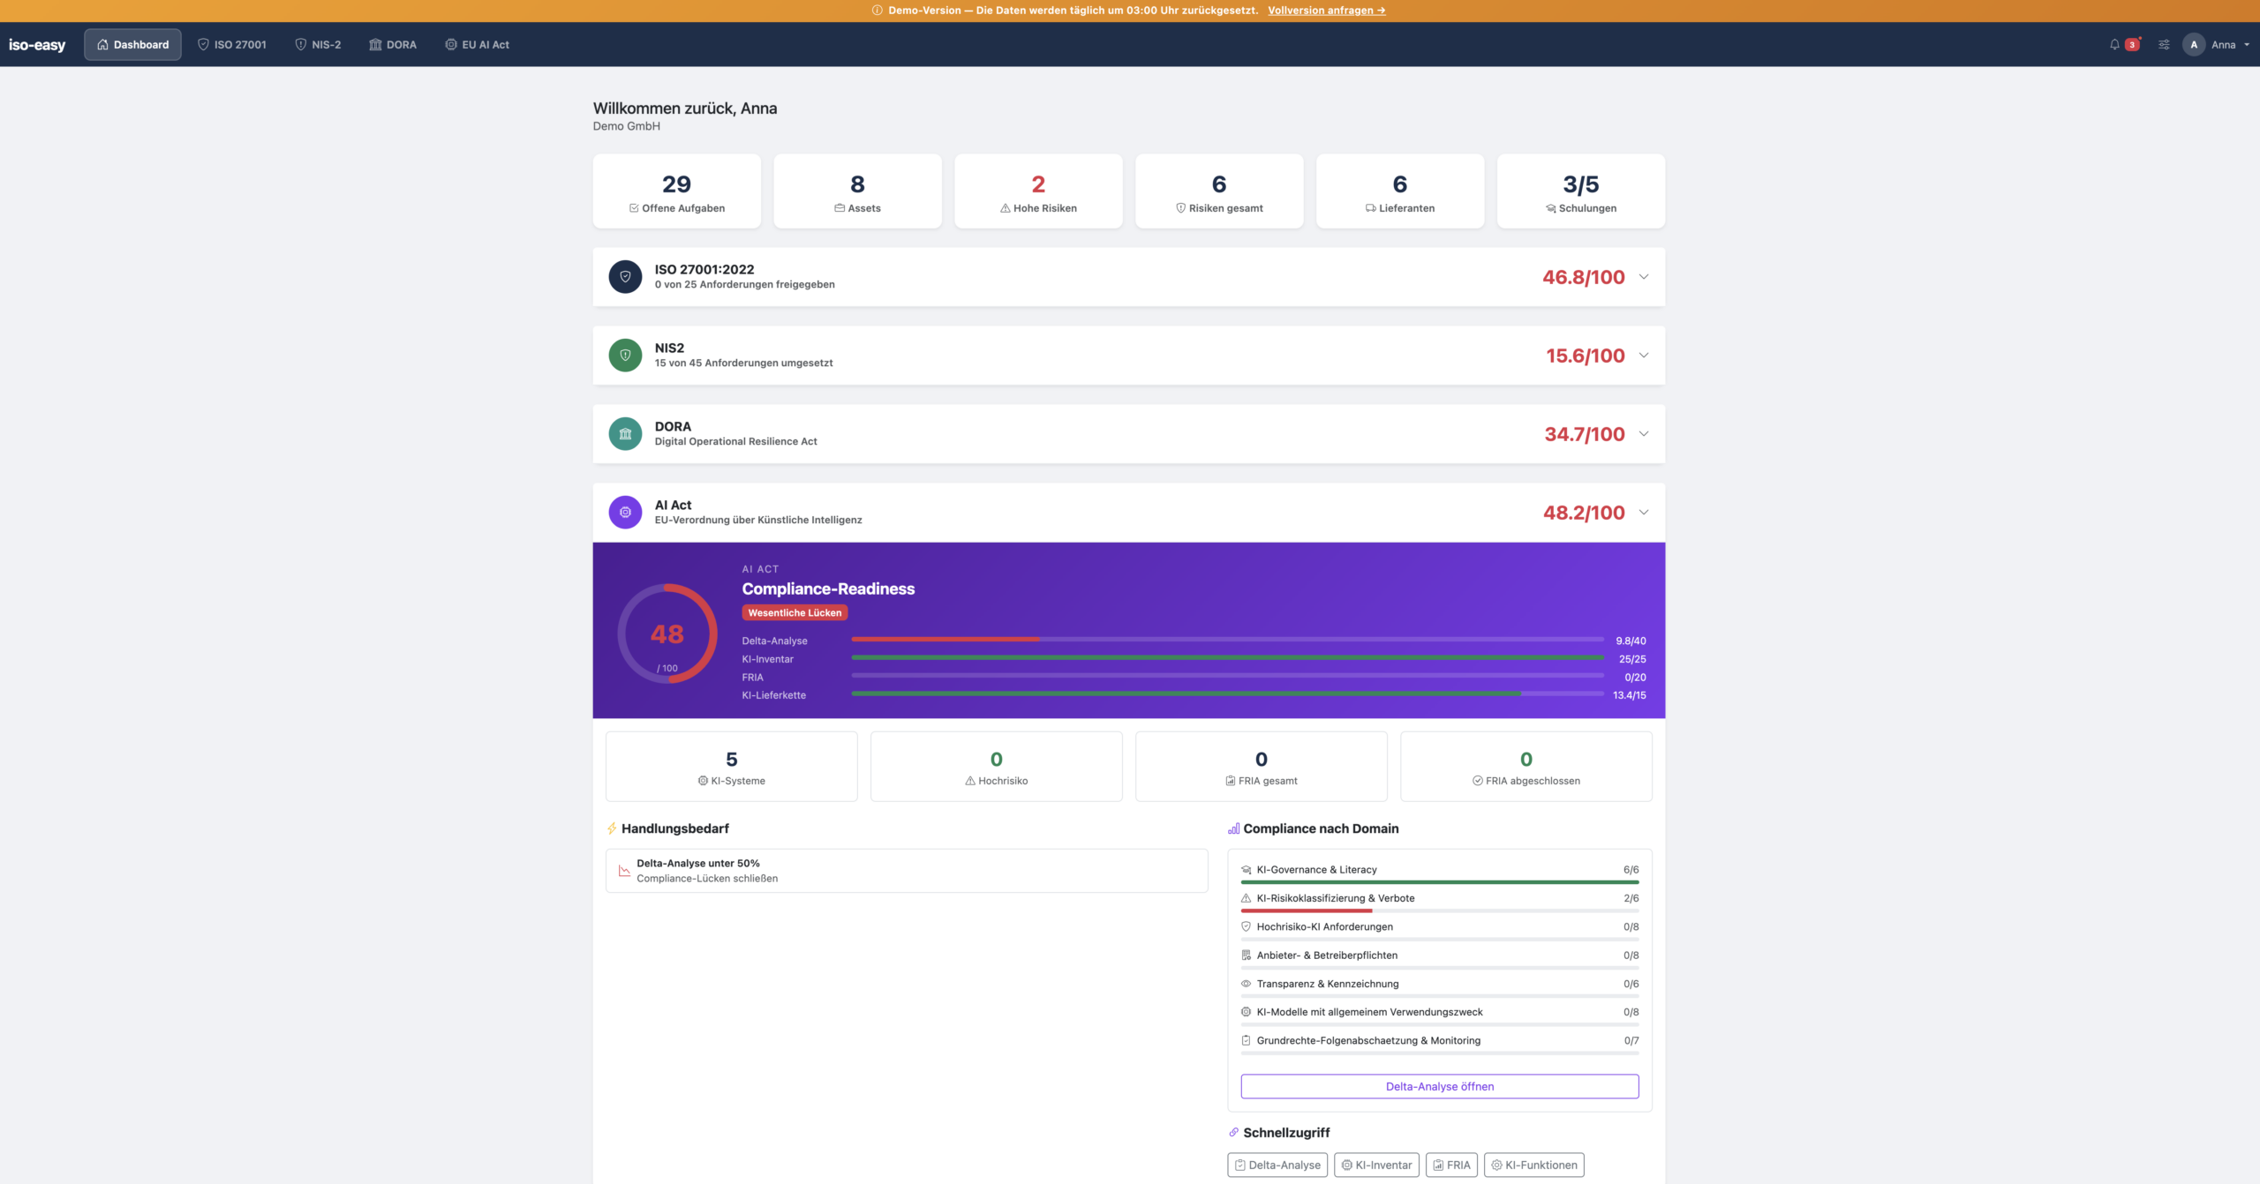Click the Delta-Analyse öffnen button
Screen dimensions: 2260x1184
pyautogui.click(x=1439, y=1086)
